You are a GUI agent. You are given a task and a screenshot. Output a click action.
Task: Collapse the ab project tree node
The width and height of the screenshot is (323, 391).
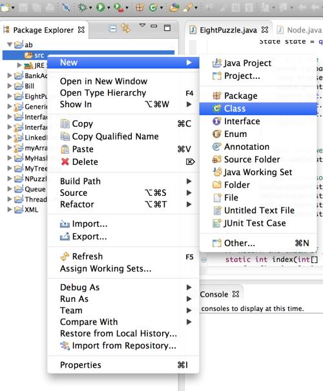pos(10,45)
